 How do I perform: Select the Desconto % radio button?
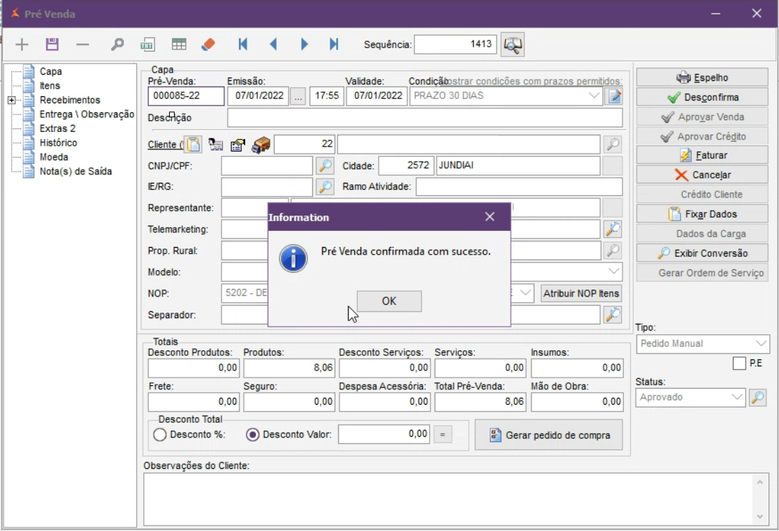pos(160,435)
